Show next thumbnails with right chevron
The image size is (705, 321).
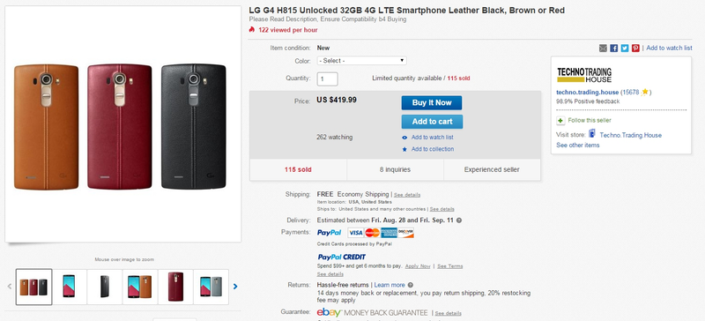(x=235, y=287)
